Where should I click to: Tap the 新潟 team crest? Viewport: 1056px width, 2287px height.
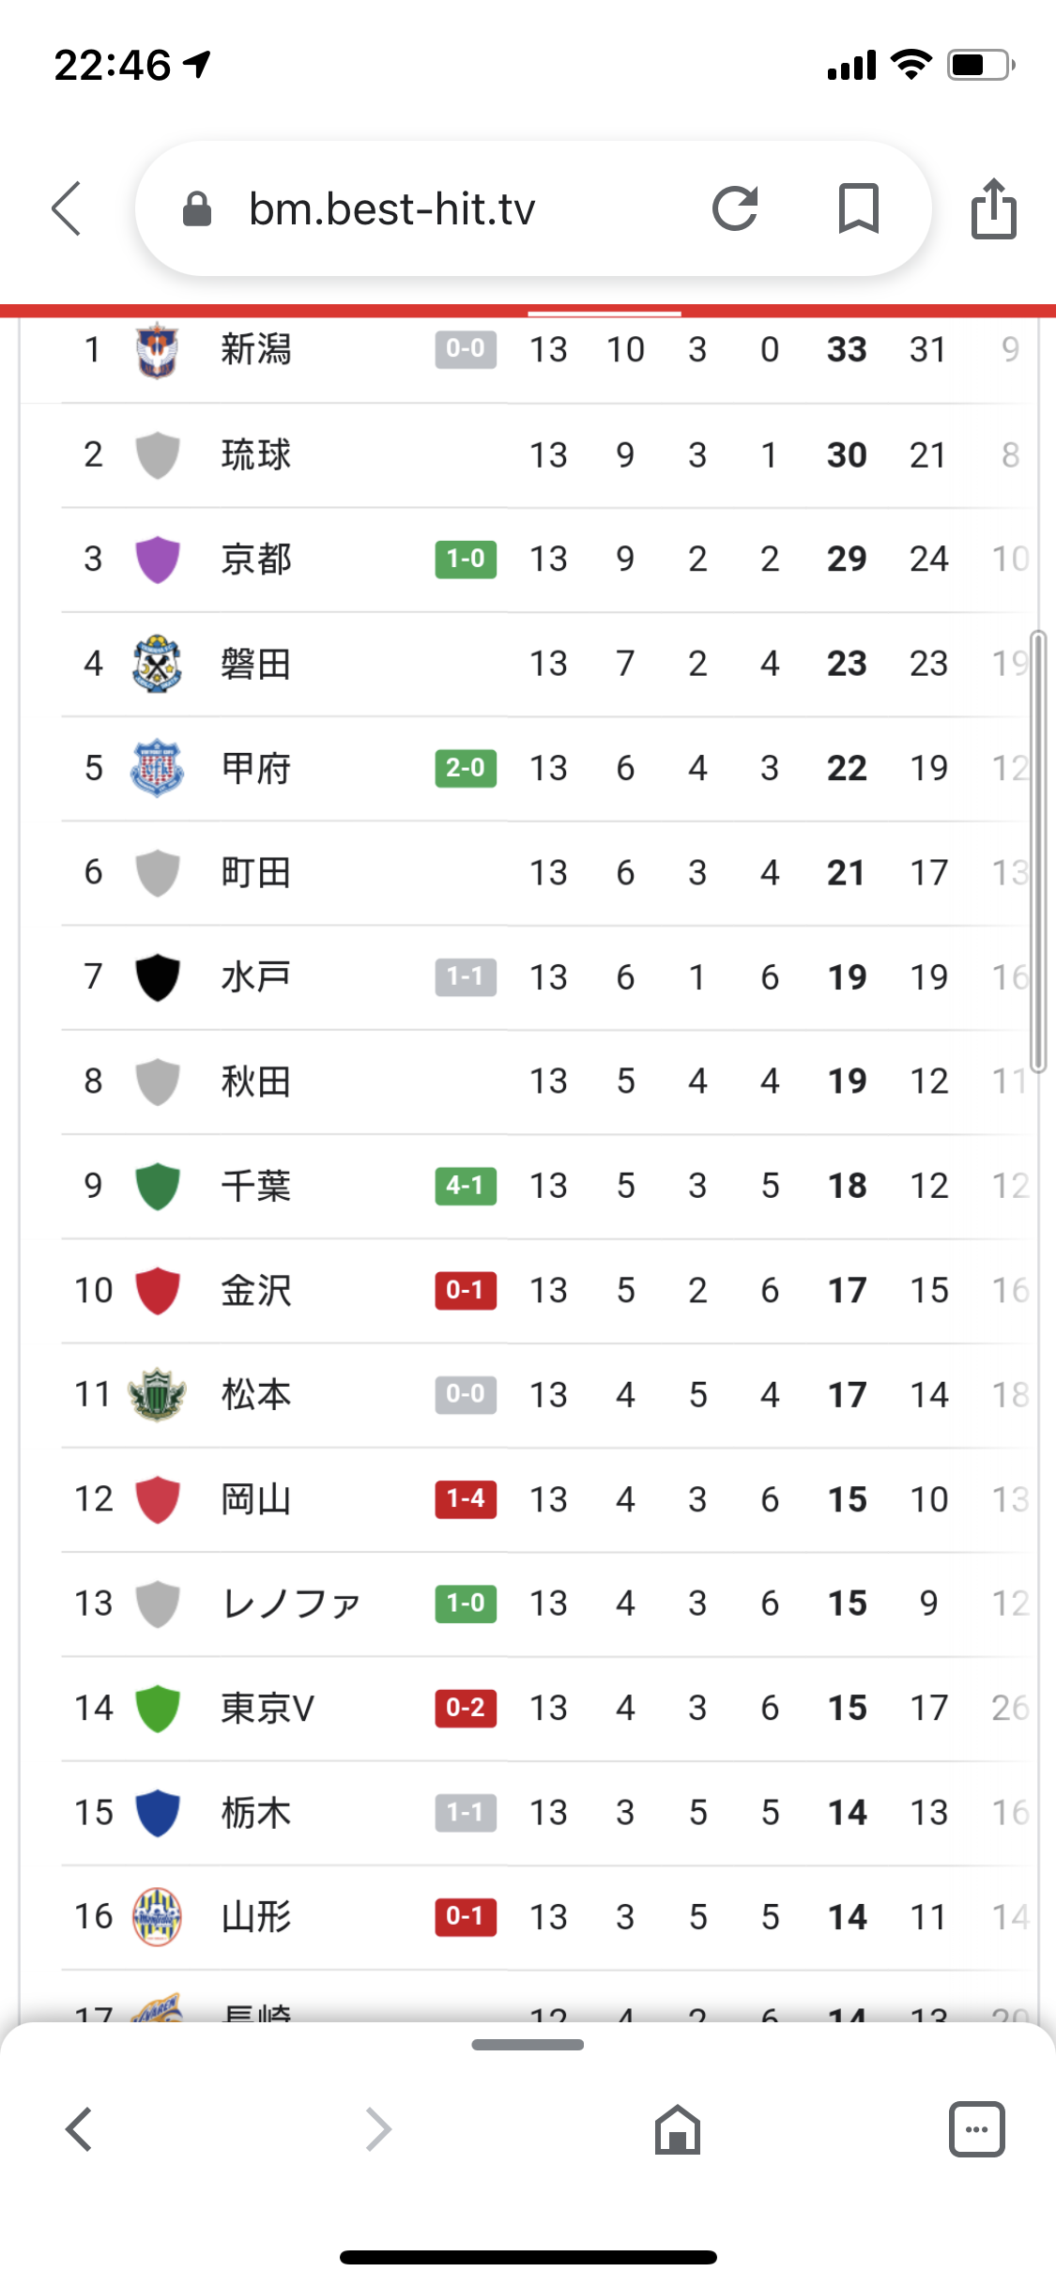(x=157, y=350)
